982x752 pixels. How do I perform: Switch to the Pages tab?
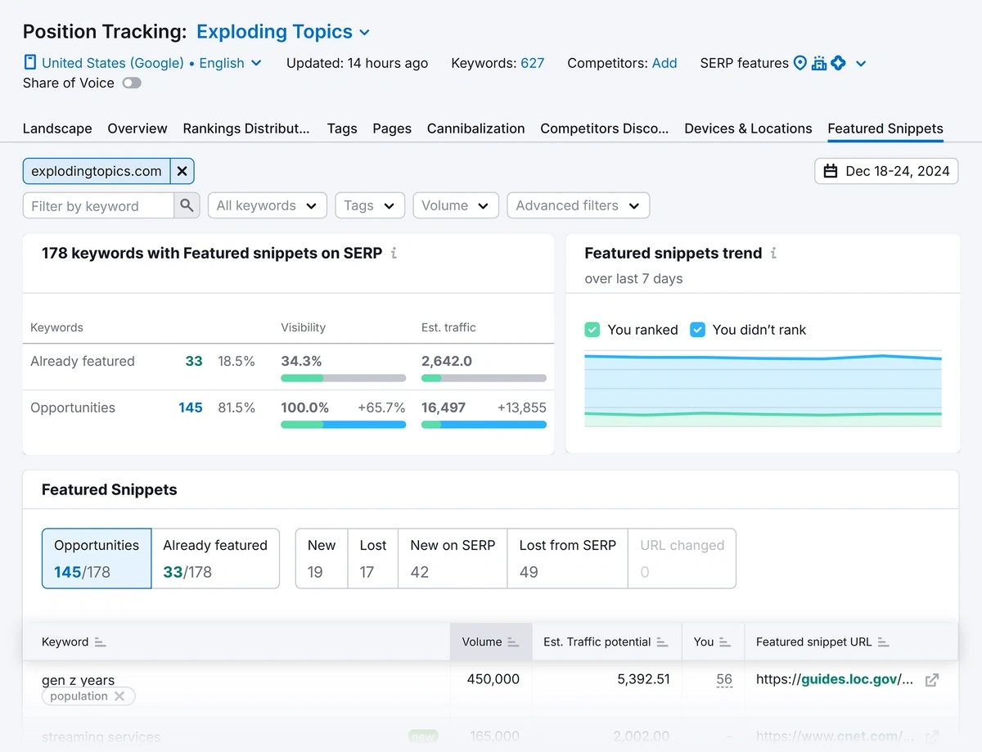click(x=392, y=128)
